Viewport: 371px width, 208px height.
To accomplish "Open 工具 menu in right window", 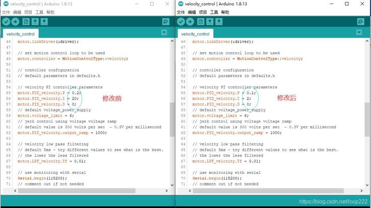I will coord(214,12).
